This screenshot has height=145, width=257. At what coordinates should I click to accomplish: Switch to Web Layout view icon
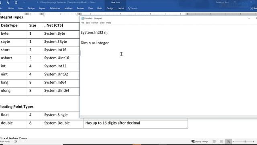coord(228,141)
